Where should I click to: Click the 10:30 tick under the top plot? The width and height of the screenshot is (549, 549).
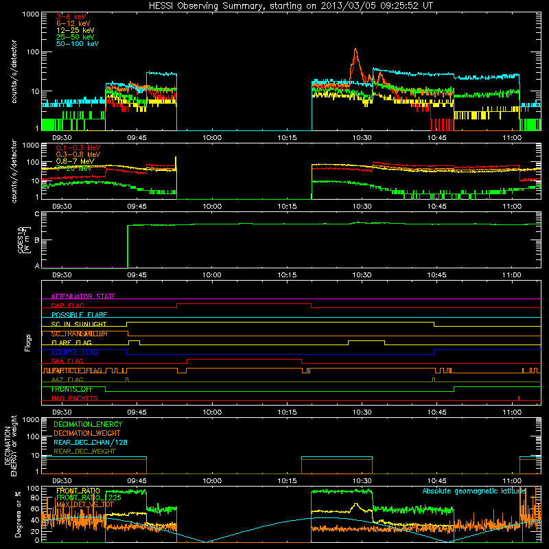click(x=362, y=138)
